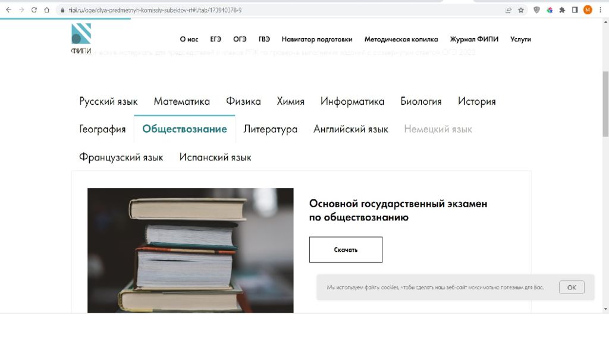Viewport: 609px width, 343px height.
Task: Click the scrollbar up arrow
Action: [605, 22]
